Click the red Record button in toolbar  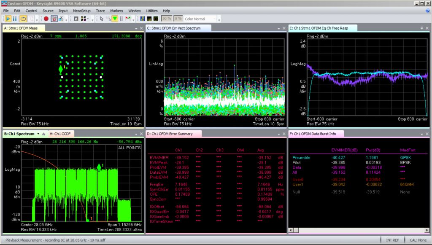click(46, 19)
